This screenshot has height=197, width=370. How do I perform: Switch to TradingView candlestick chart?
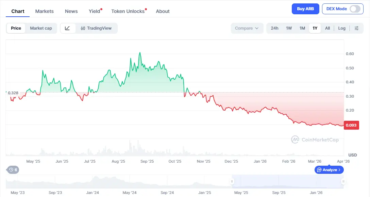[x=96, y=28]
